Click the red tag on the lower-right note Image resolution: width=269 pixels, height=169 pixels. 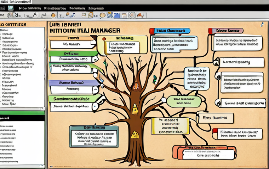point(215,131)
